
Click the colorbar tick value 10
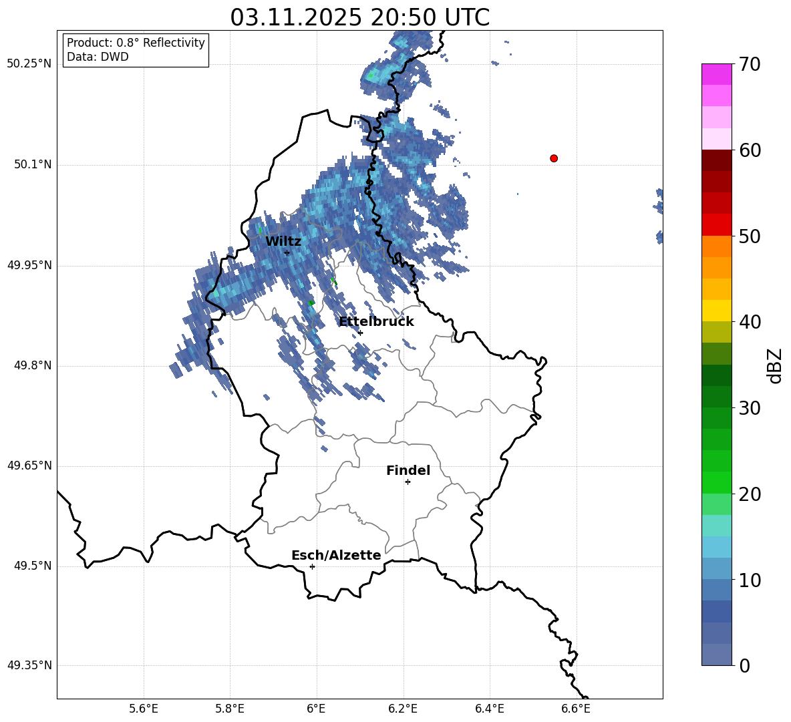pos(750,580)
